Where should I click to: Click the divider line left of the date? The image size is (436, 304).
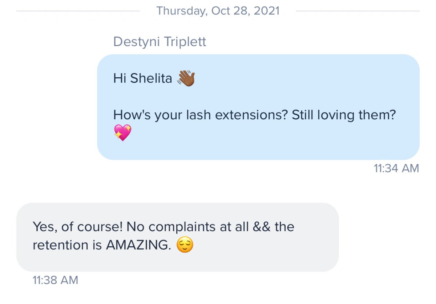(x=78, y=11)
